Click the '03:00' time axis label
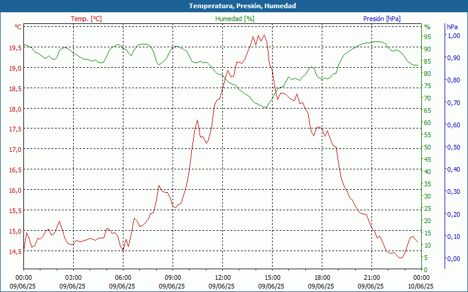The width and height of the screenshot is (468, 292). (73, 278)
